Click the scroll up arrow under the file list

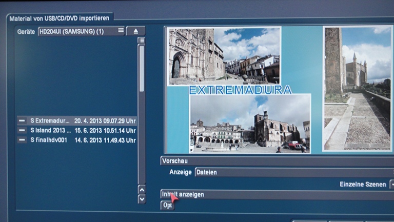coord(142,190)
